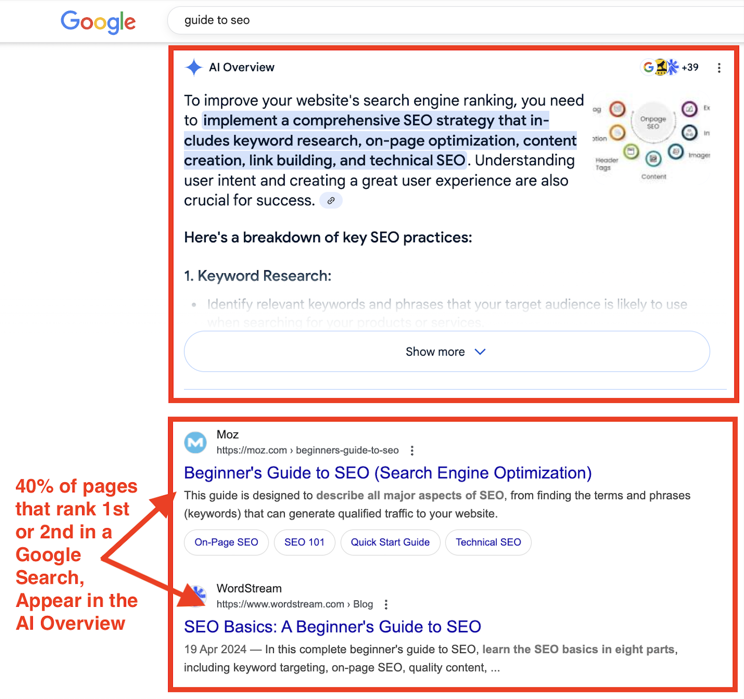The height and width of the screenshot is (699, 744).
Task: Open the wordstream.com Blog URL
Action: (295, 604)
